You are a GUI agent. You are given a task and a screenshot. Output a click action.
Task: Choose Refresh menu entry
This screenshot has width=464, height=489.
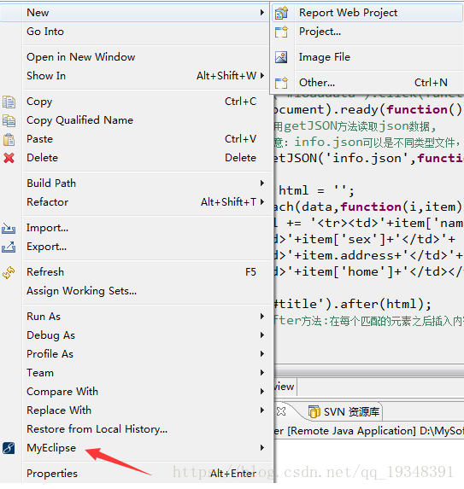coord(136,272)
